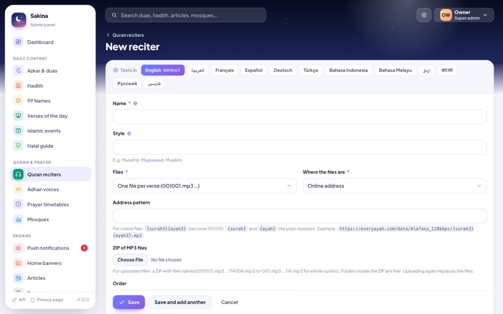This screenshot has height=314, width=503.
Task: Click the v1.0.0 version text
Action: pos(83,299)
